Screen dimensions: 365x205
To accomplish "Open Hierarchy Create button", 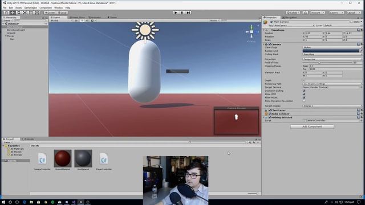I will (7, 20).
